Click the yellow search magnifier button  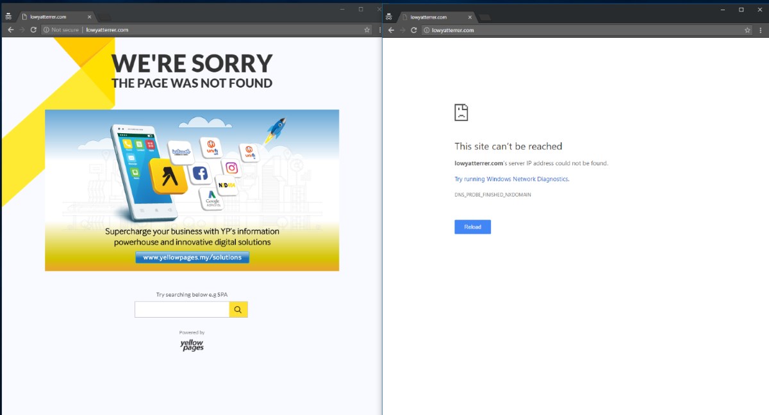coord(238,309)
